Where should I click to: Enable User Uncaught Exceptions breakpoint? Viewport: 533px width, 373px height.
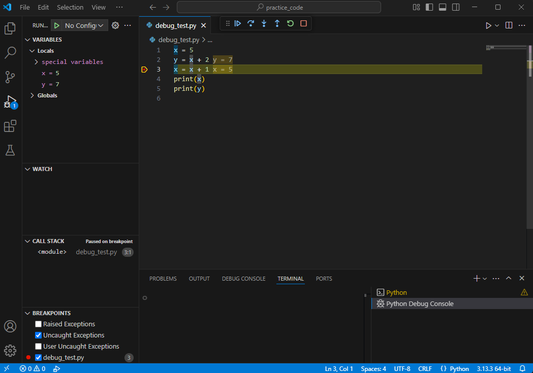(x=39, y=347)
